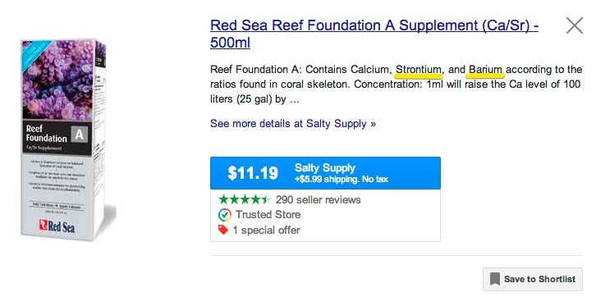Click the Reef Foundation product box image

tap(63, 139)
